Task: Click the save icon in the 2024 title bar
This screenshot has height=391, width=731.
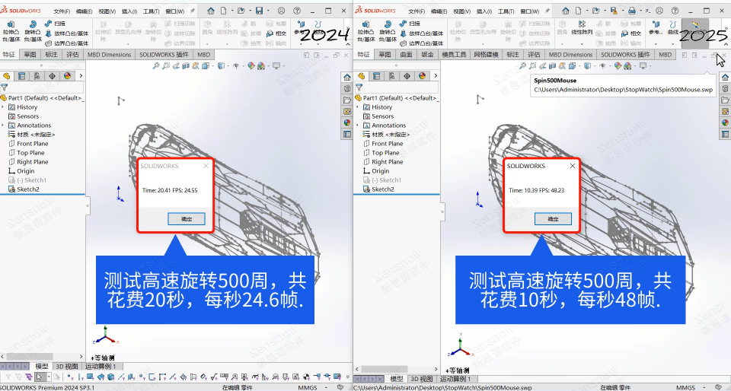Action: (x=259, y=11)
